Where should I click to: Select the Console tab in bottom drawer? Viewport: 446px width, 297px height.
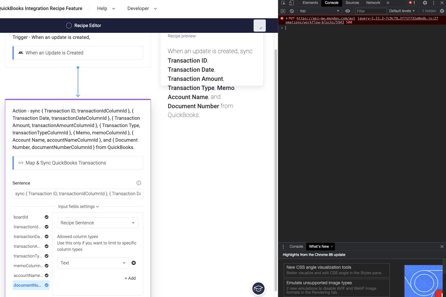[x=296, y=247]
